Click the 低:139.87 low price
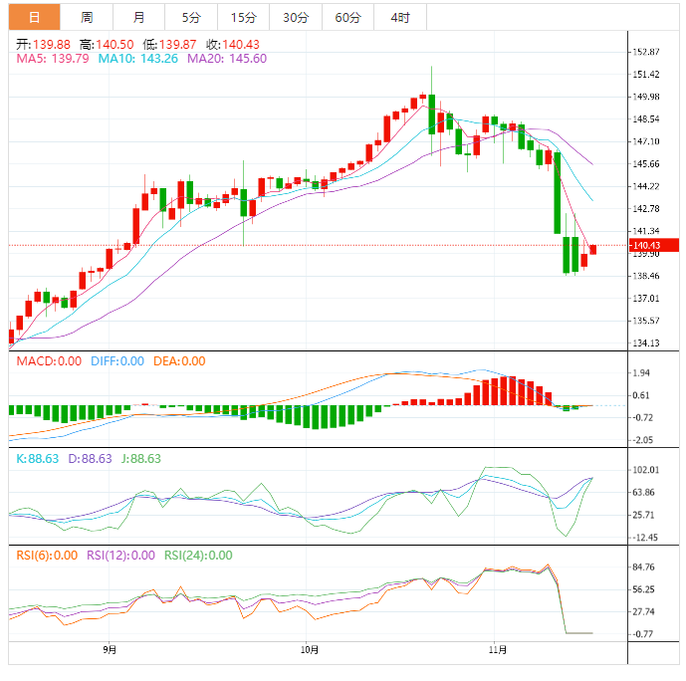This screenshot has width=686, height=681. click(169, 44)
